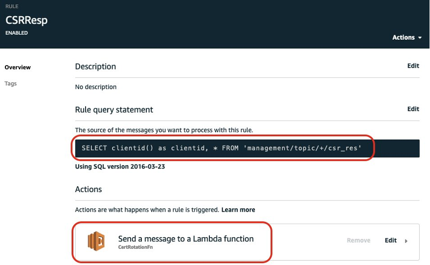Click the 'No description' text
Viewport: 430px width, 265px height.
point(96,87)
